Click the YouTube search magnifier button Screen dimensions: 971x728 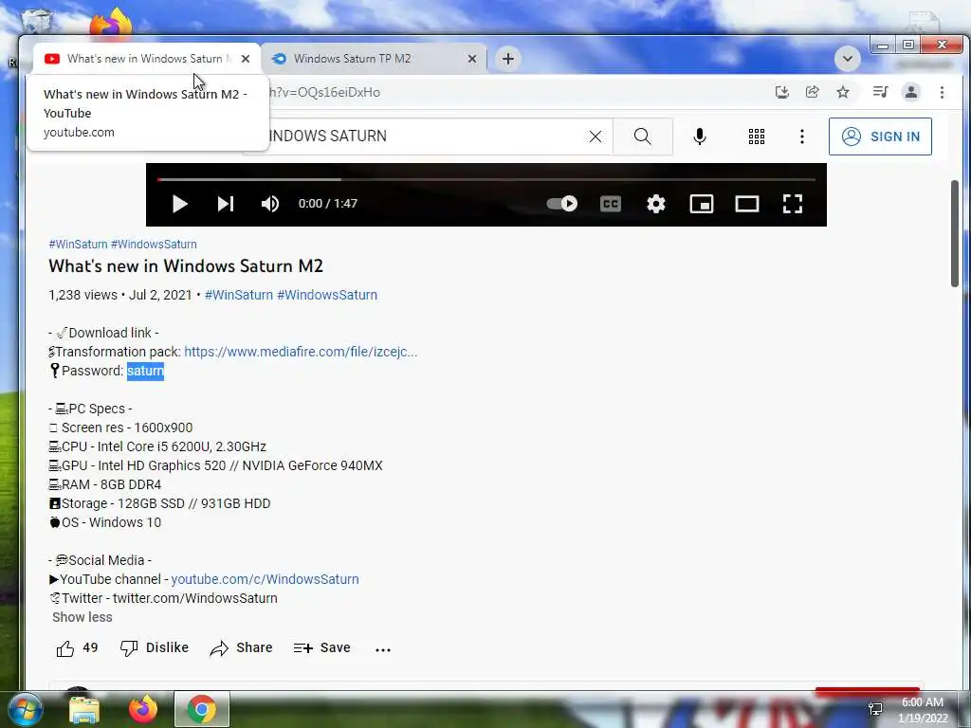pos(643,136)
